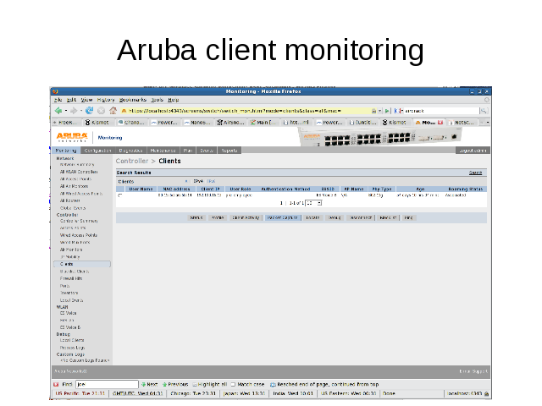The height and width of the screenshot is (406, 542).
Task: Switch to the Configuration tab
Action: click(x=97, y=151)
